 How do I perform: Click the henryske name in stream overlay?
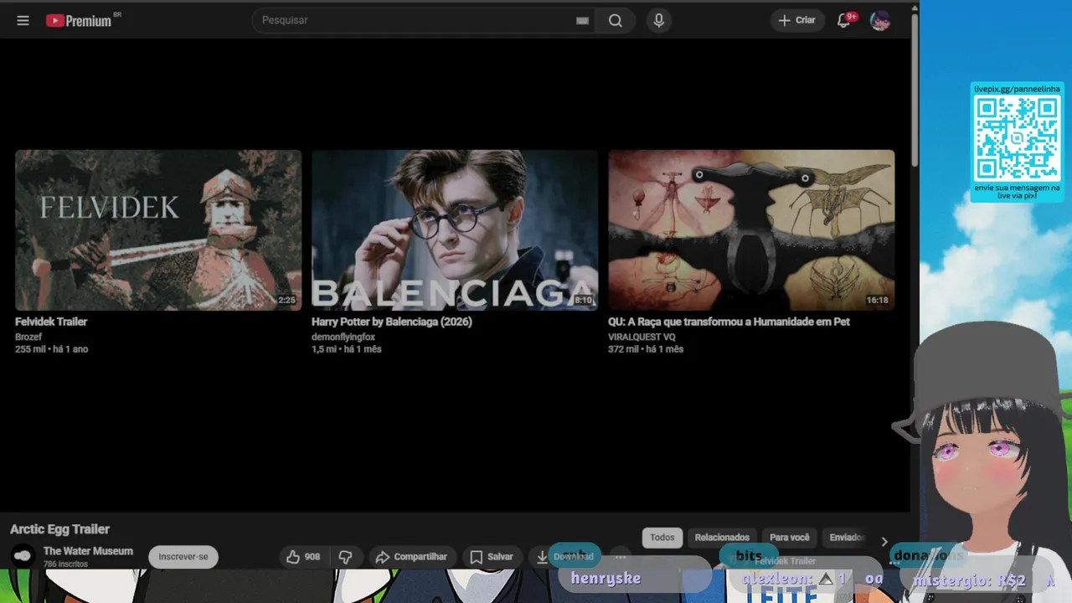click(606, 579)
